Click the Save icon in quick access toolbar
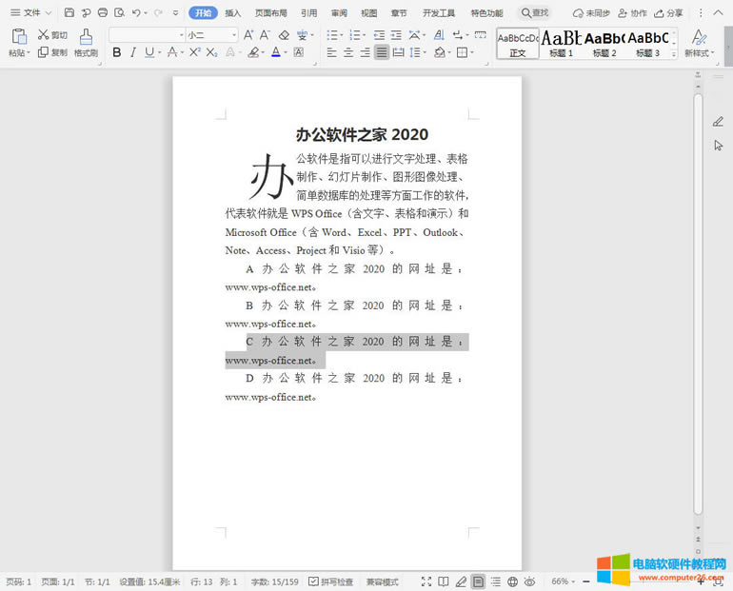733x591 pixels. pyautogui.click(x=69, y=12)
